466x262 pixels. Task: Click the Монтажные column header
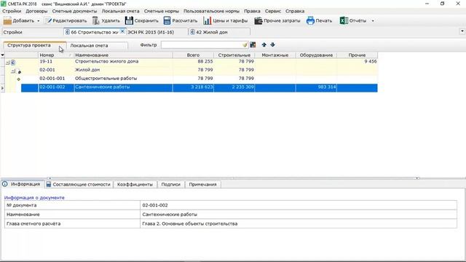click(x=275, y=55)
